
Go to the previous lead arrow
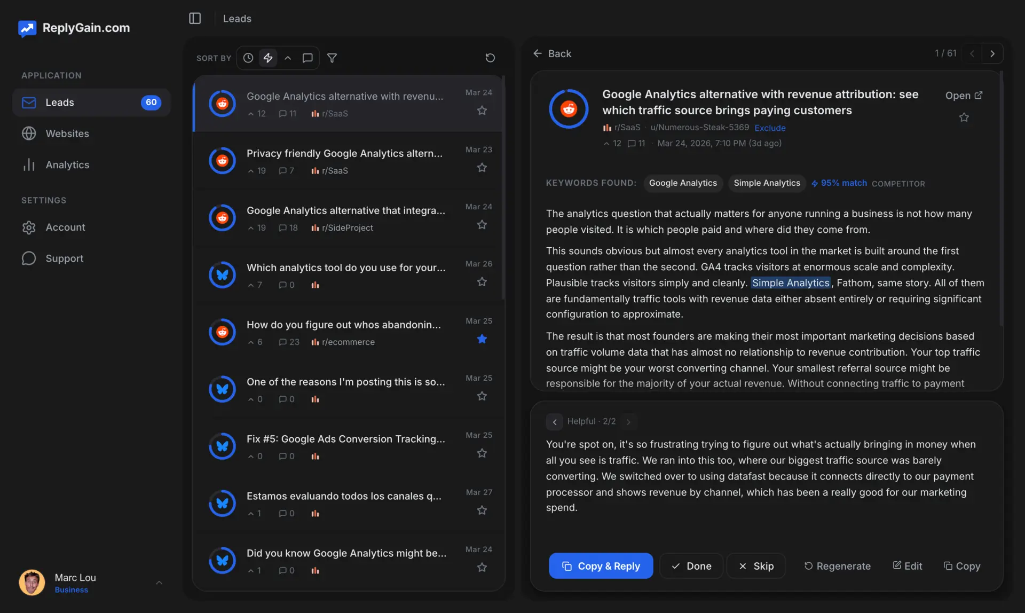[972, 53]
